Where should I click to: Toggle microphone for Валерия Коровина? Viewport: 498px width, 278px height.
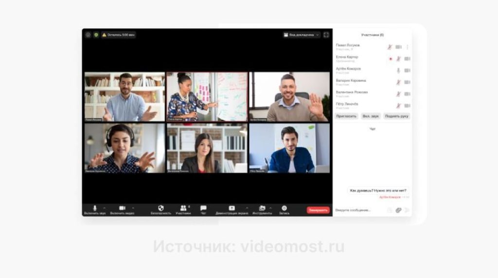[x=398, y=82]
